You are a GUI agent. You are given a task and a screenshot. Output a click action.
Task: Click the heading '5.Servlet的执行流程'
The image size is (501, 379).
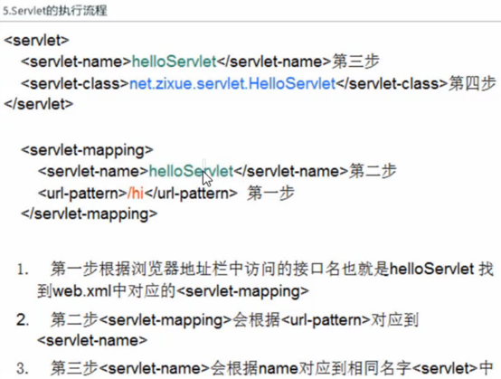[x=55, y=11]
